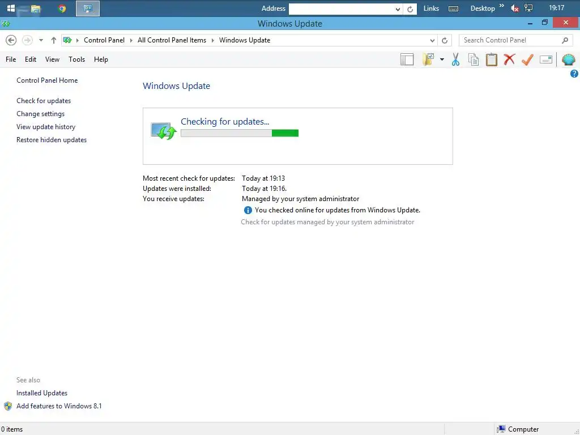
Task: Click the animated update sync icon
Action: pos(164,131)
